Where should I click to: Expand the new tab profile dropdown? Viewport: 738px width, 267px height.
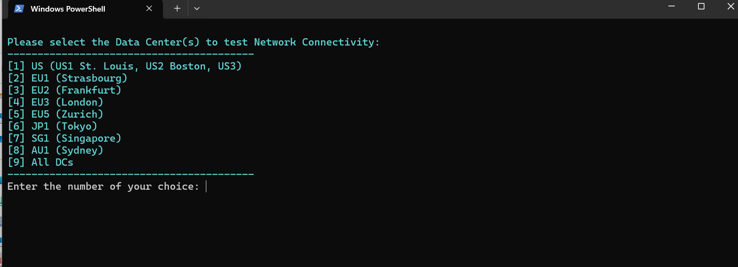[x=197, y=9]
